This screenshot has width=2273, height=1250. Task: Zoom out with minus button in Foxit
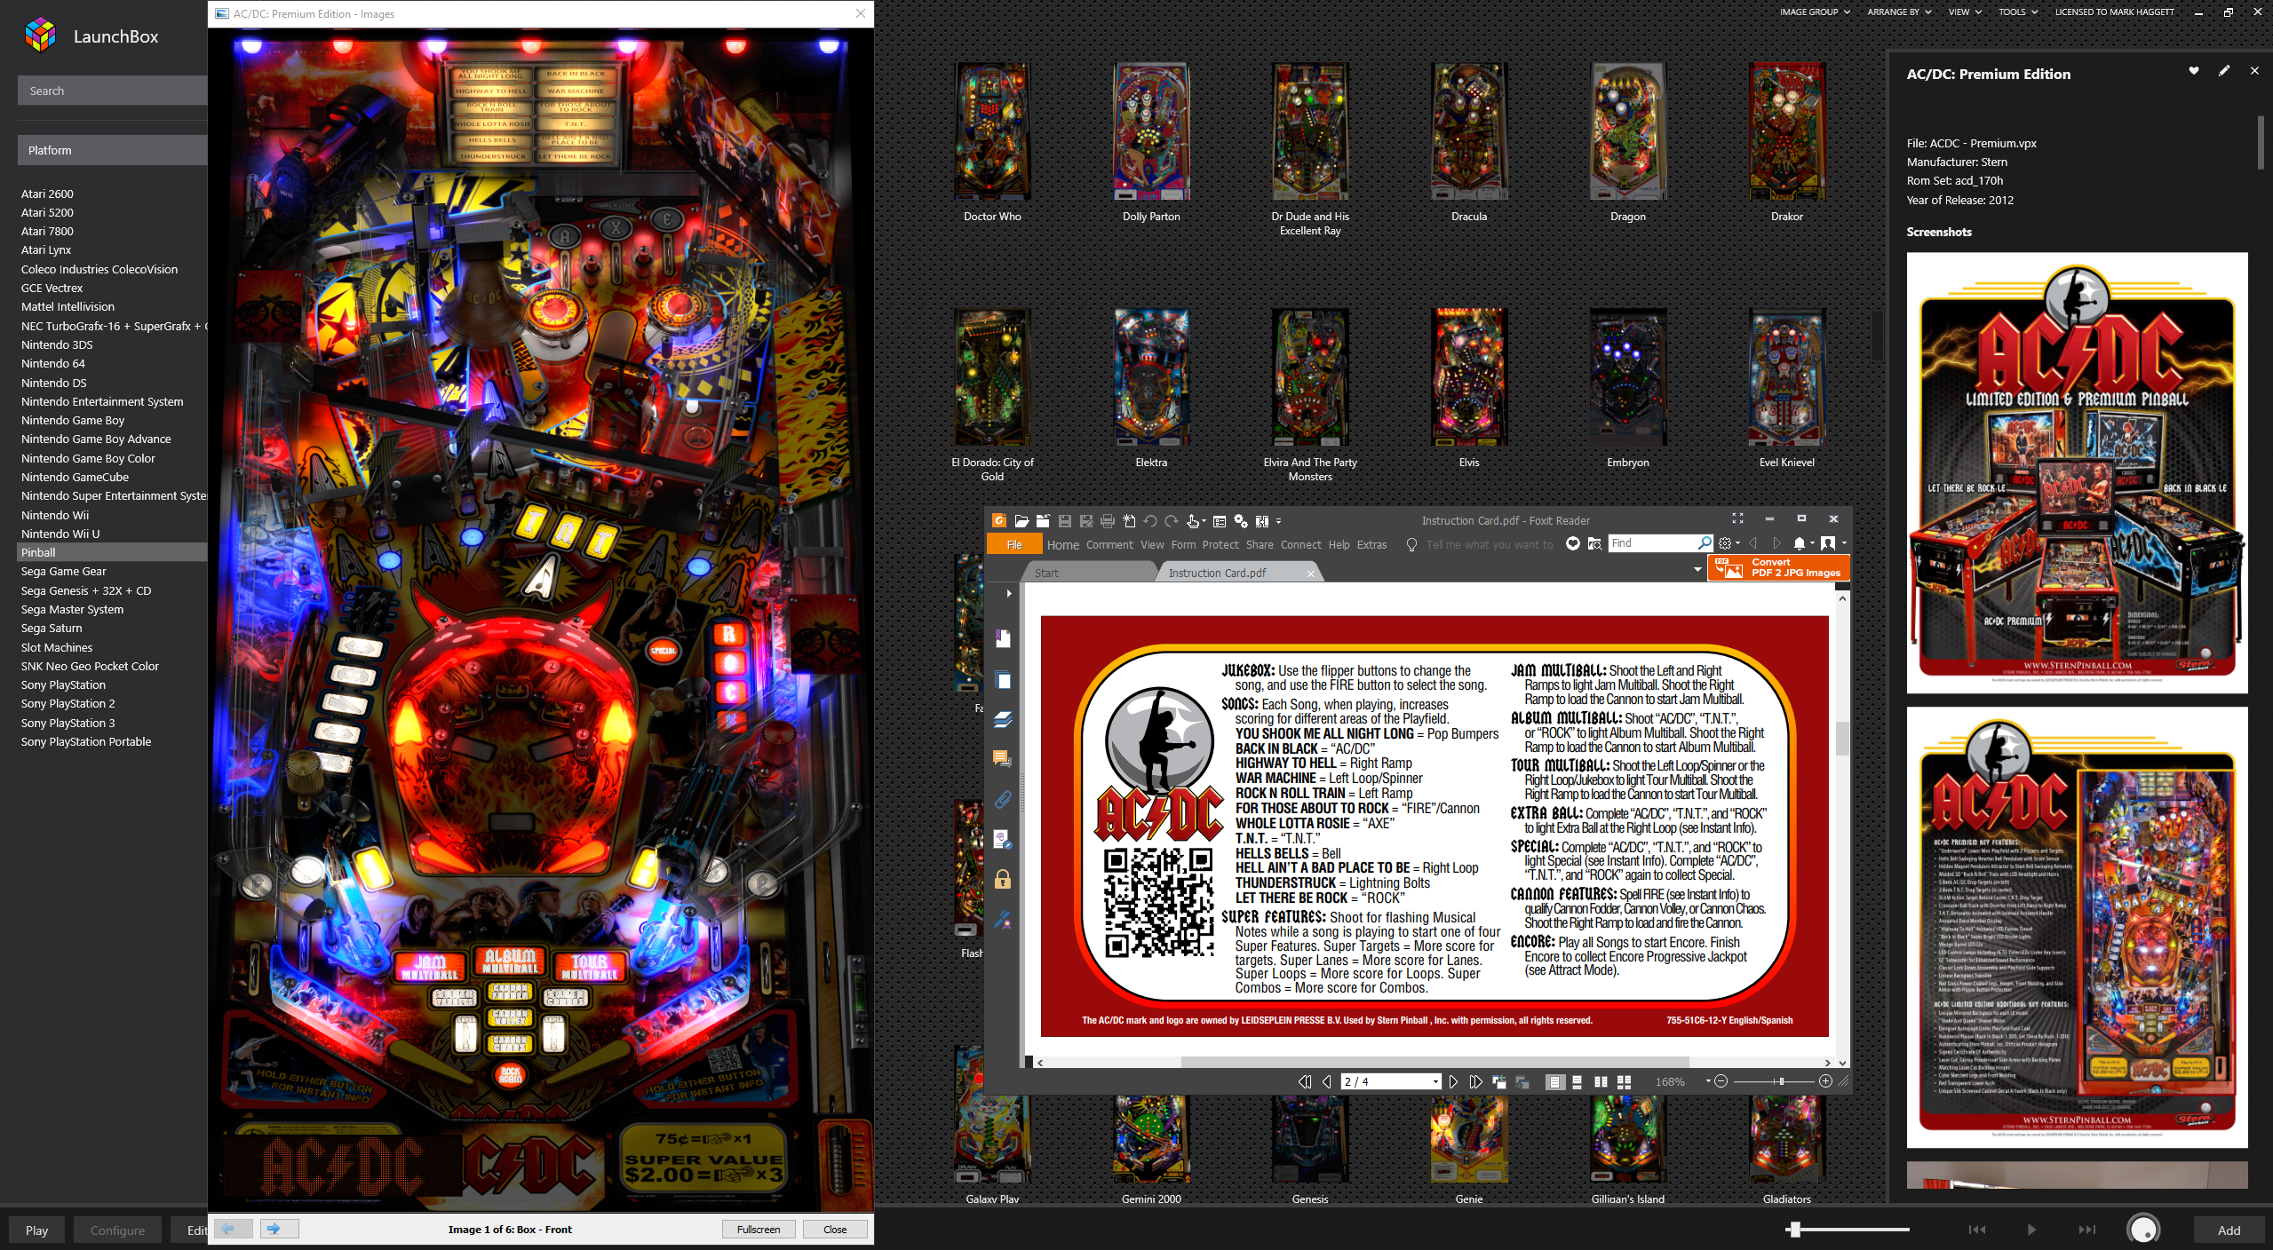pos(1721,1081)
